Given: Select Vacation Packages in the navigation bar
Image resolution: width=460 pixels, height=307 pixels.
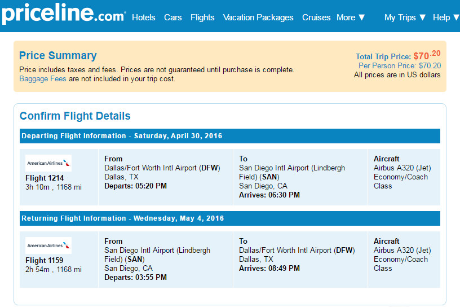Looking at the screenshot, I should [258, 17].
